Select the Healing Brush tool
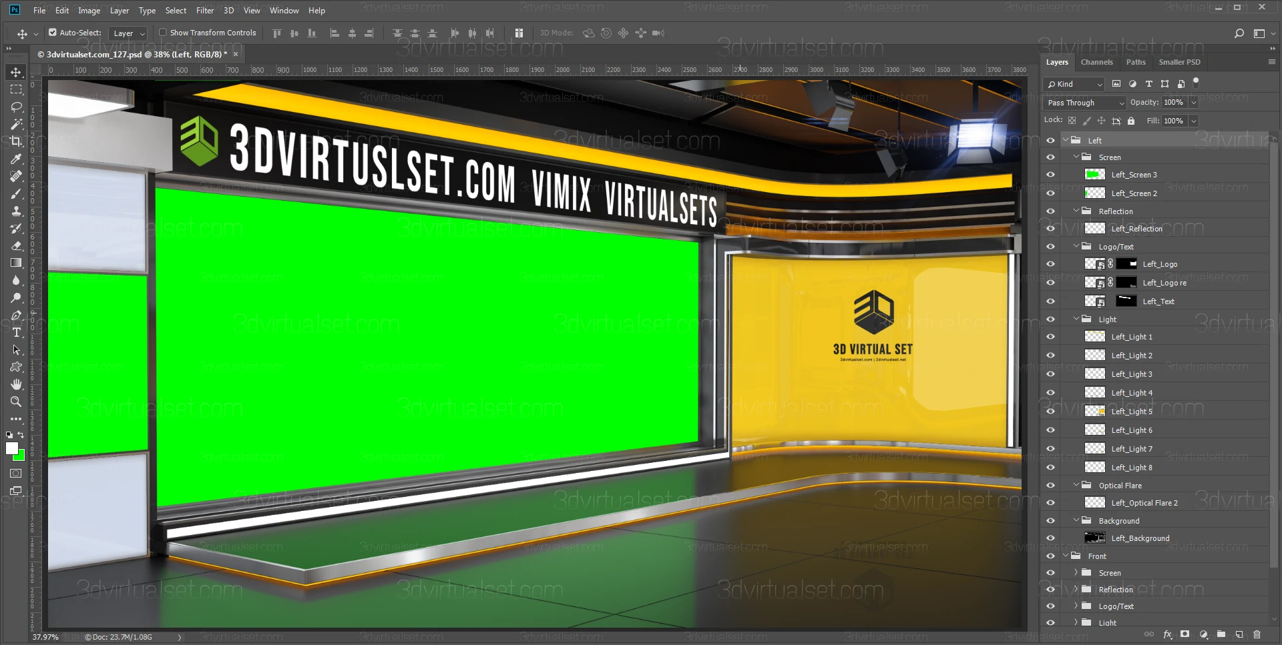 click(16, 176)
